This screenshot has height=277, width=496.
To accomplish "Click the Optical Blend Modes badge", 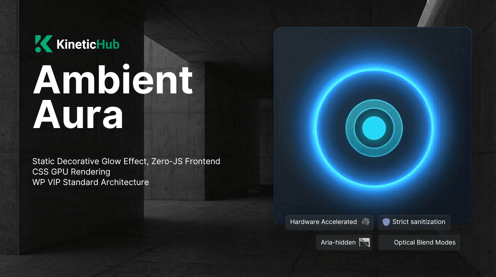I will [419, 242].
